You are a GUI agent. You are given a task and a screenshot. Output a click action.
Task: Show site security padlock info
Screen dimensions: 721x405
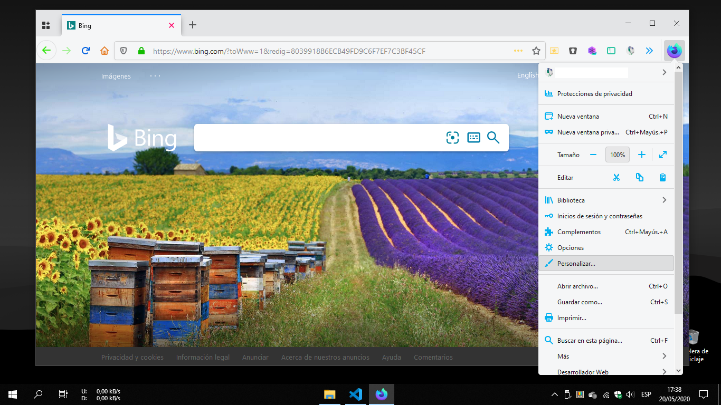coord(141,51)
